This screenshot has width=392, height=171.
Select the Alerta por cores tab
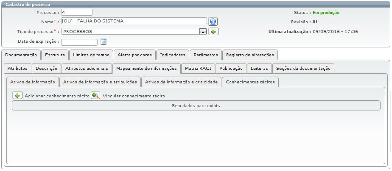[x=134, y=55]
